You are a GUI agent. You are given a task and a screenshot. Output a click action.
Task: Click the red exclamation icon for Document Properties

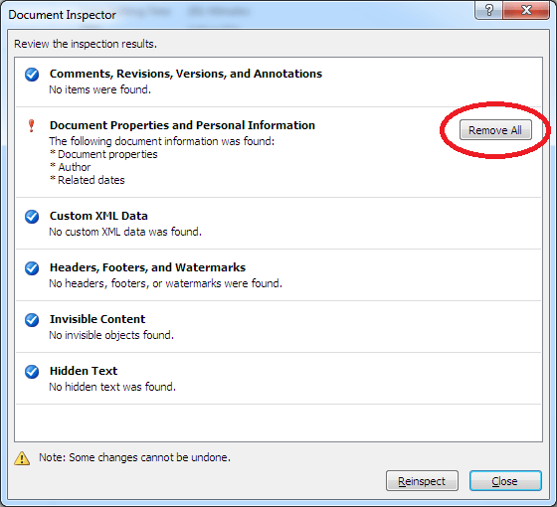tap(31, 125)
